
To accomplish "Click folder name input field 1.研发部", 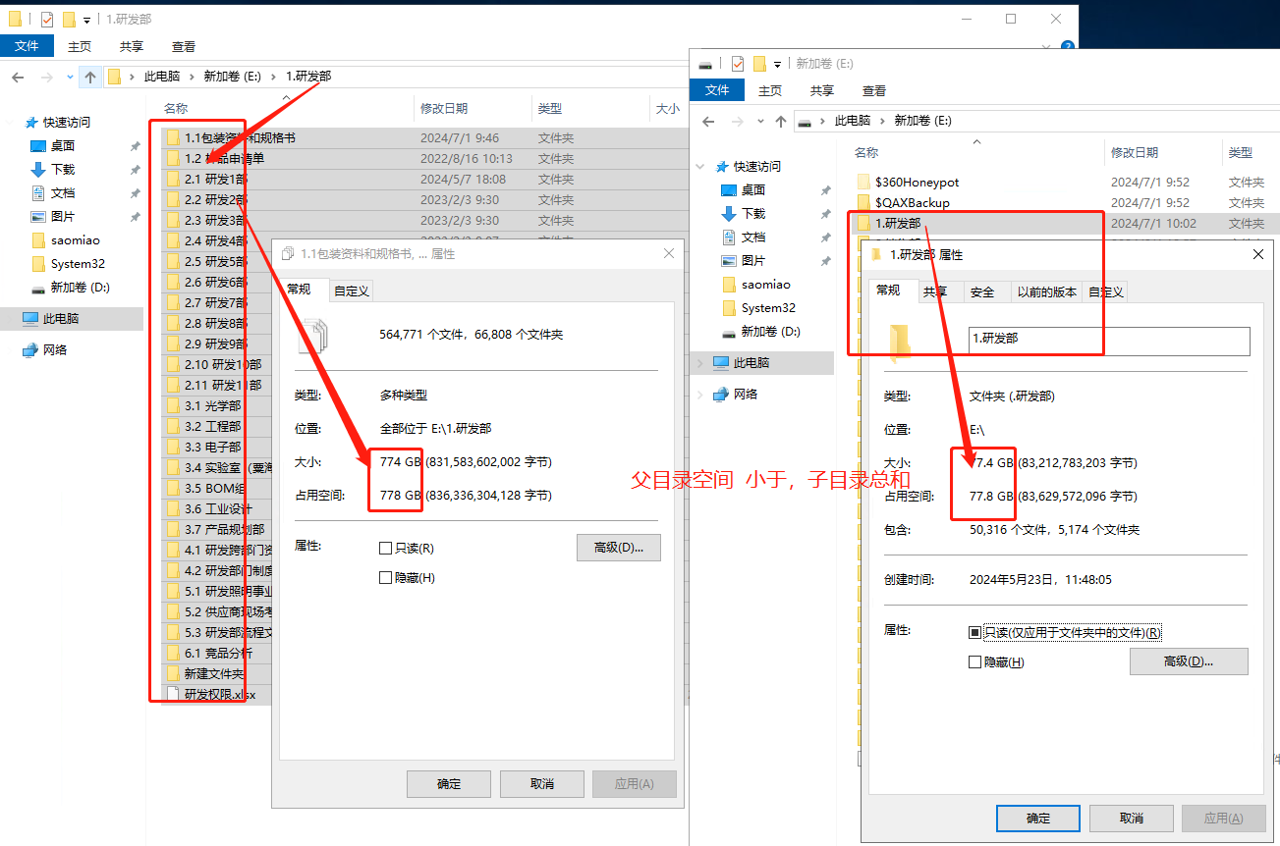I will [x=1109, y=342].
